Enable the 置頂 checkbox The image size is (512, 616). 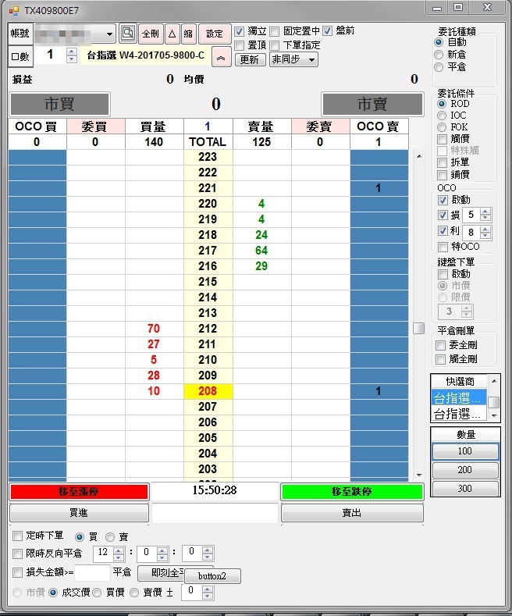(x=239, y=45)
